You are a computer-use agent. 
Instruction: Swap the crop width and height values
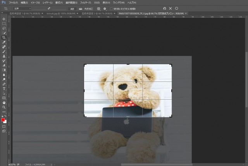click(49, 8)
